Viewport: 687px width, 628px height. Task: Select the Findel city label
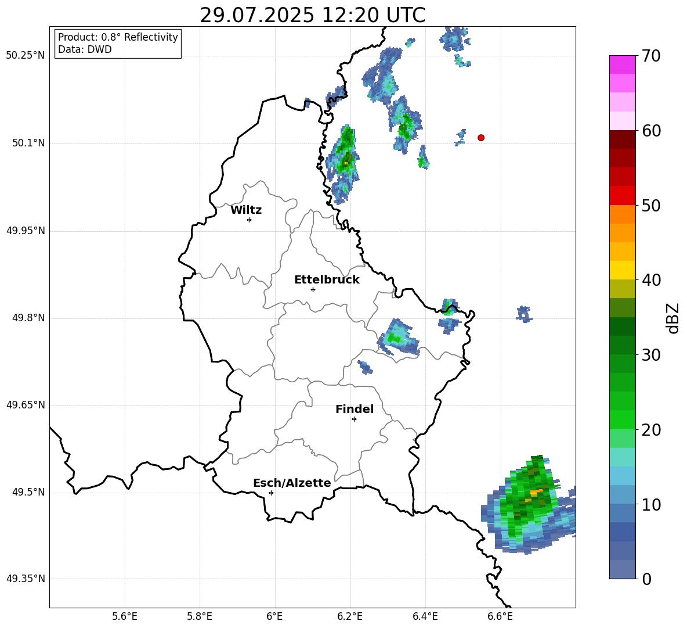[x=355, y=409]
